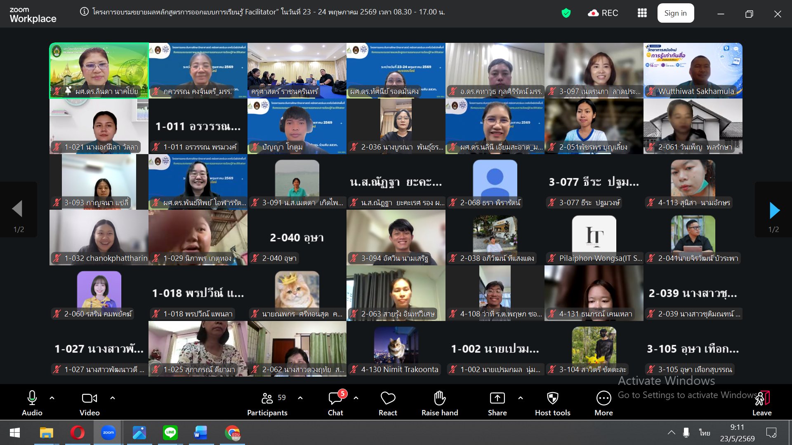Viewport: 792px width, 445px height.
Task: Open the Windows Start menu
Action: pos(15,433)
